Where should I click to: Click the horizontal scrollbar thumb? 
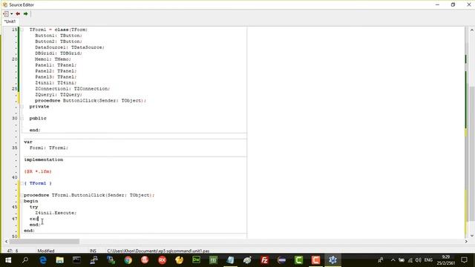[x=45, y=241]
